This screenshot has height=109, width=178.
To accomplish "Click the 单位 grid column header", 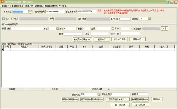I will [72, 47].
